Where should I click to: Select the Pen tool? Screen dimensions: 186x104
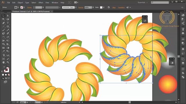point(3,23)
